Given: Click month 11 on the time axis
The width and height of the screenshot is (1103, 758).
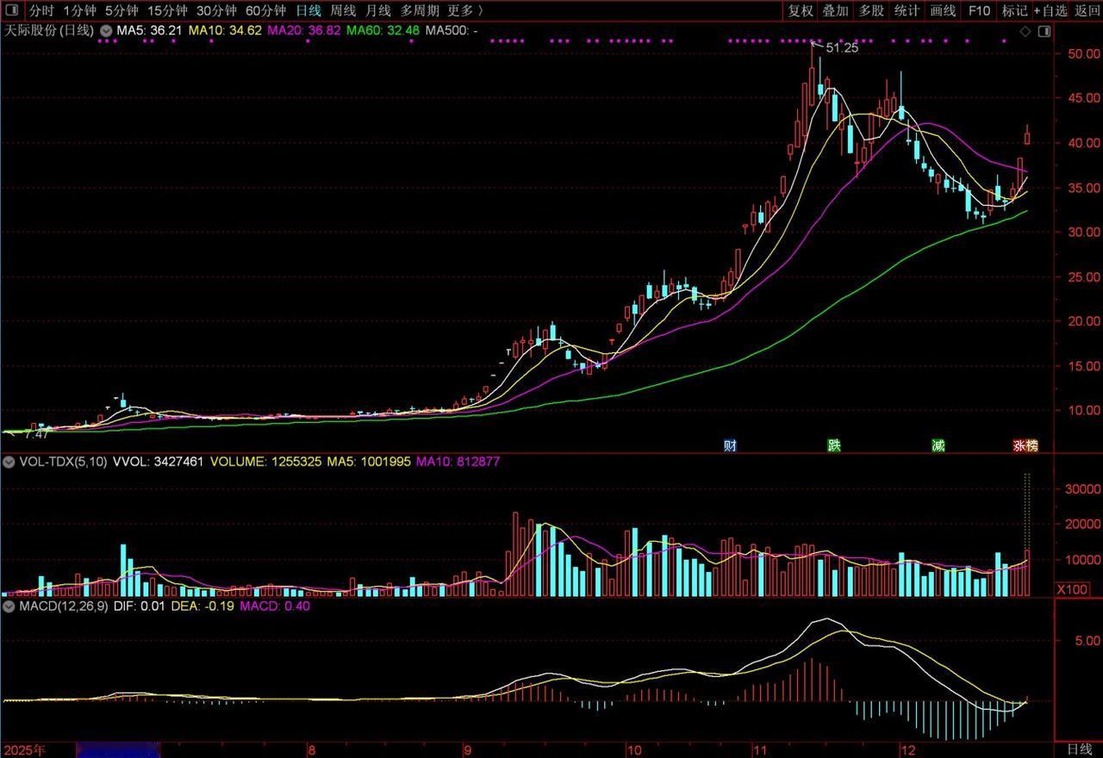Looking at the screenshot, I should (x=761, y=749).
